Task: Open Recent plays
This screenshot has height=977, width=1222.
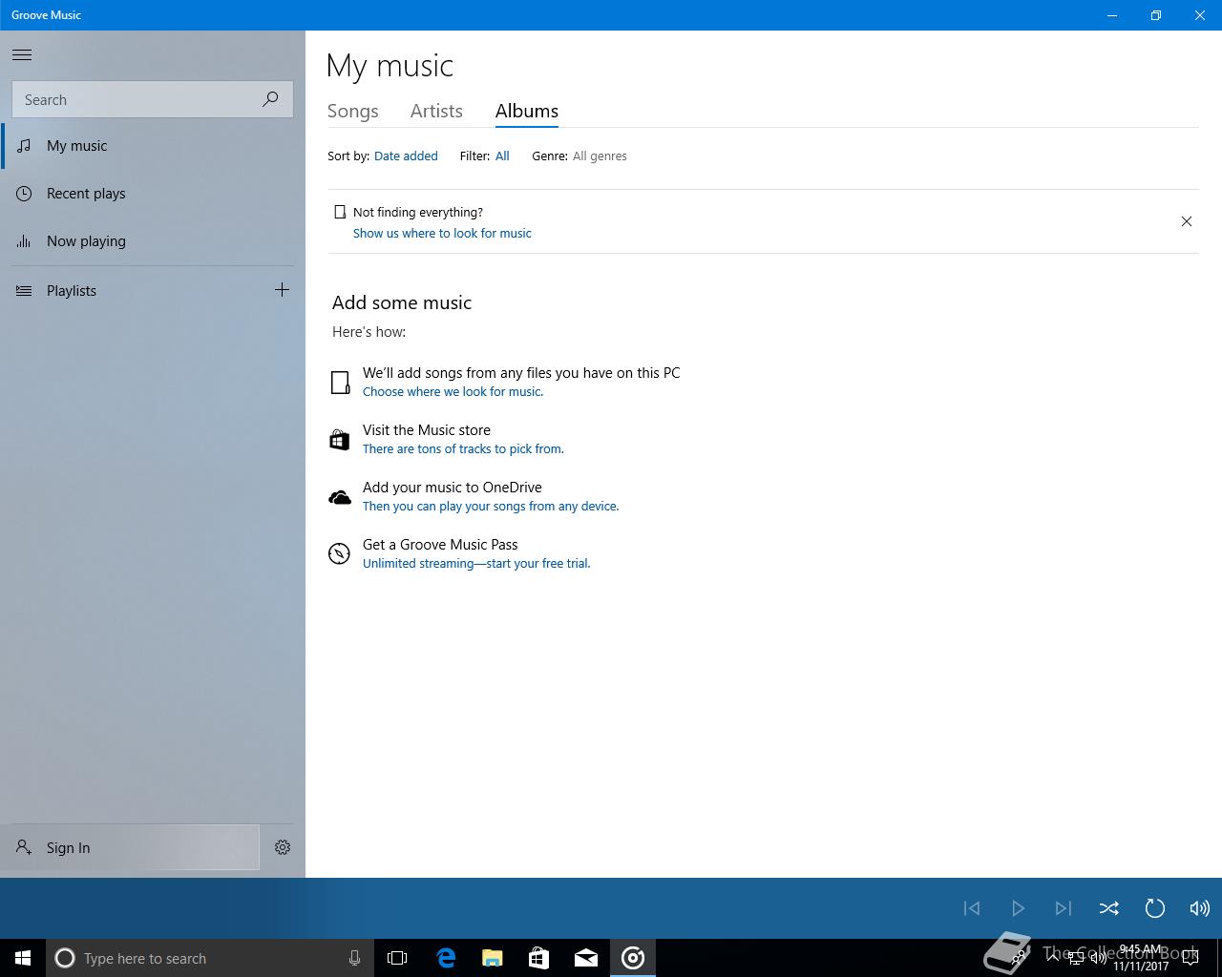Action: click(153, 194)
